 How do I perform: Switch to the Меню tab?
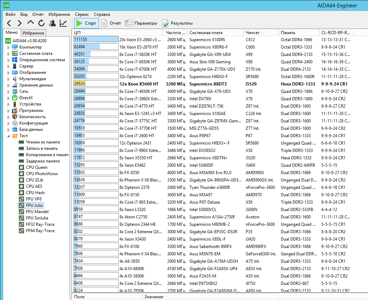tap(12, 32)
